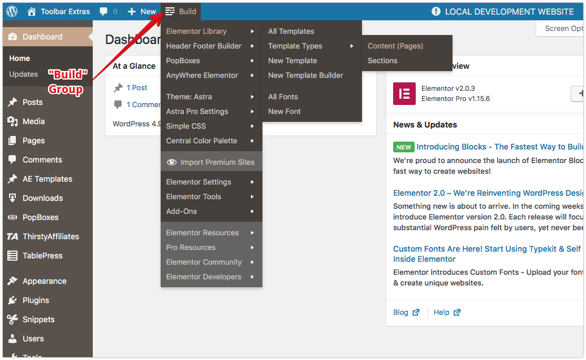Click the NEW green badge
Screen dimensions: 586x360
tap(404, 147)
